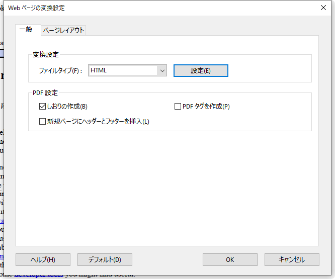Open the ページレイアウト tab
335x279 pixels.
(x=63, y=31)
